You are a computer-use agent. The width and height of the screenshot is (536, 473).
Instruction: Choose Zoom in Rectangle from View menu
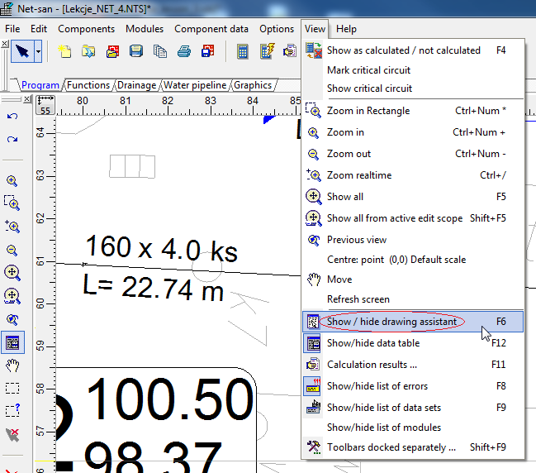coord(368,111)
